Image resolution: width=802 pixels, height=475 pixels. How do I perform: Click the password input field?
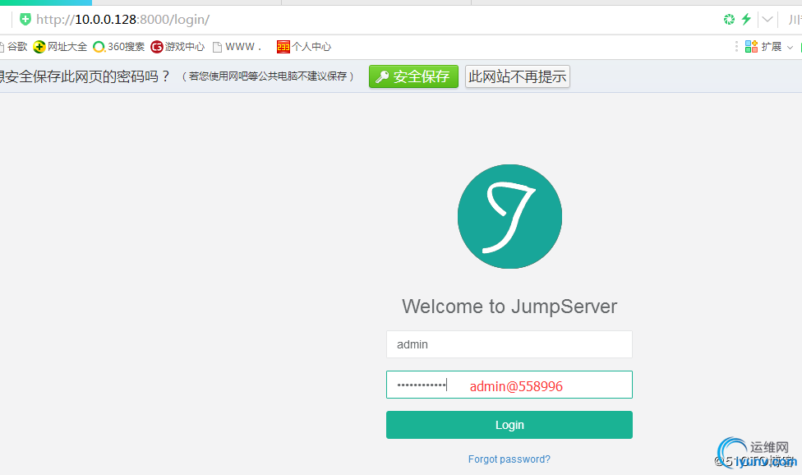click(x=509, y=385)
